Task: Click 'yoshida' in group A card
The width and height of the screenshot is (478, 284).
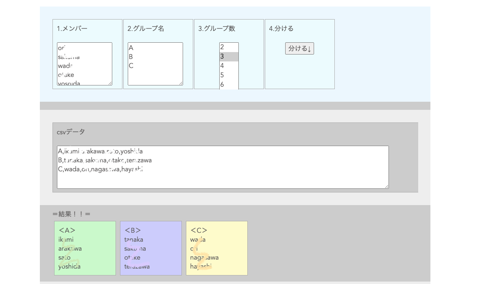Action: (70, 267)
